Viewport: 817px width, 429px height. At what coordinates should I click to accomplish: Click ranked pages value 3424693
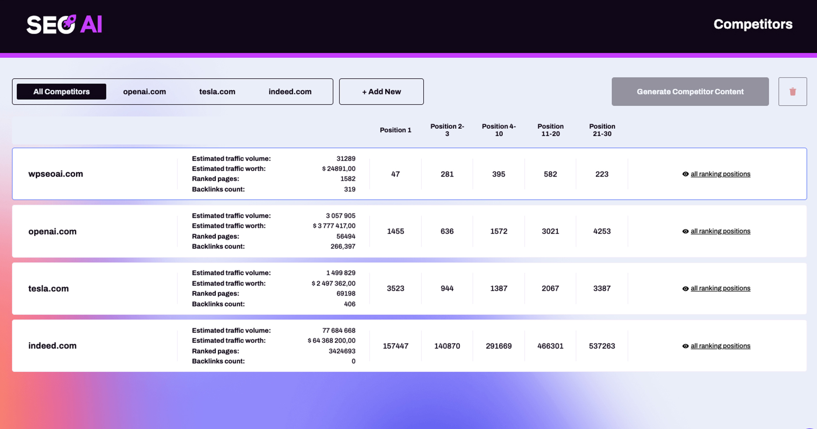click(342, 351)
